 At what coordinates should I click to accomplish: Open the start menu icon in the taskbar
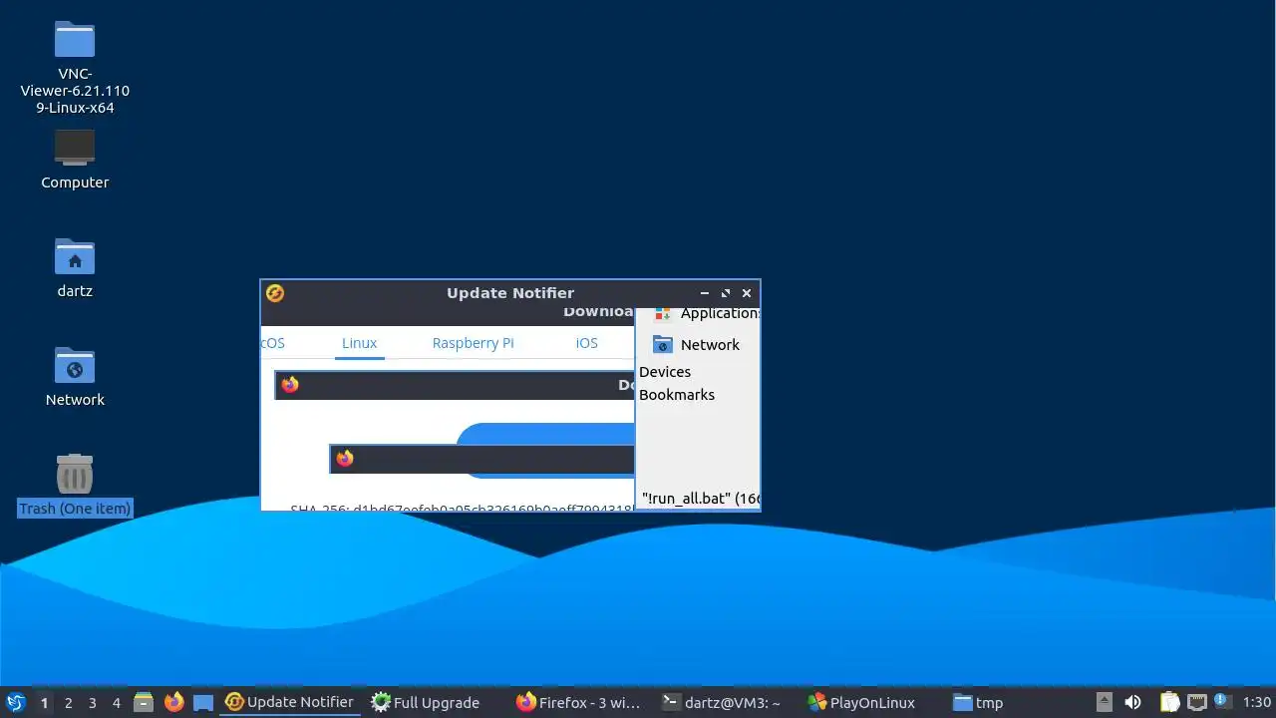pos(15,702)
